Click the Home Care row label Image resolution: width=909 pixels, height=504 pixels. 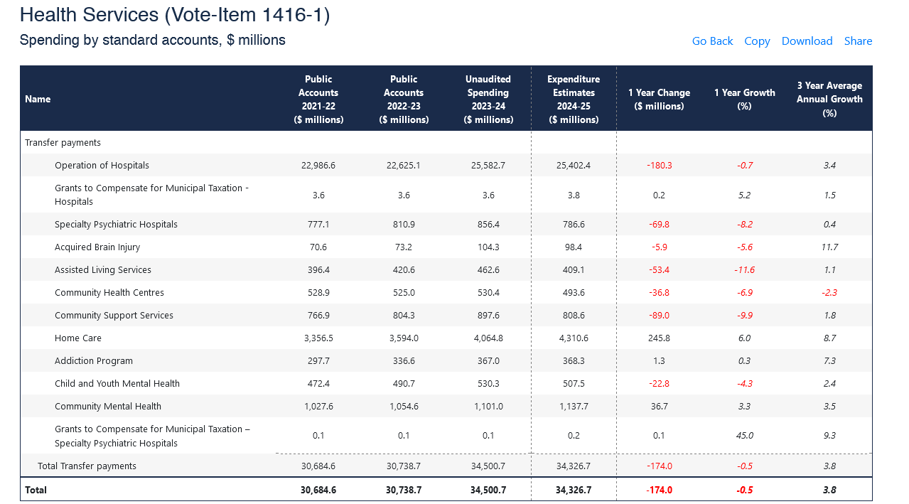(78, 338)
